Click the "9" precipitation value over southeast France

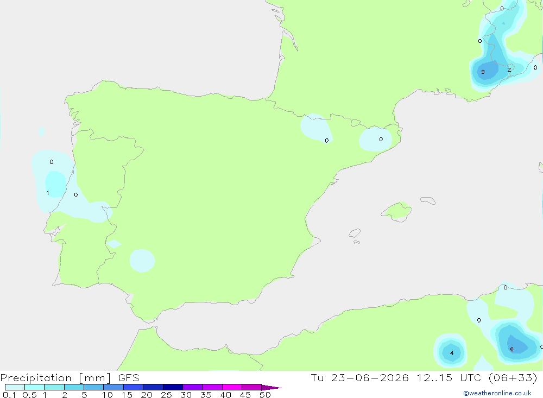(483, 72)
